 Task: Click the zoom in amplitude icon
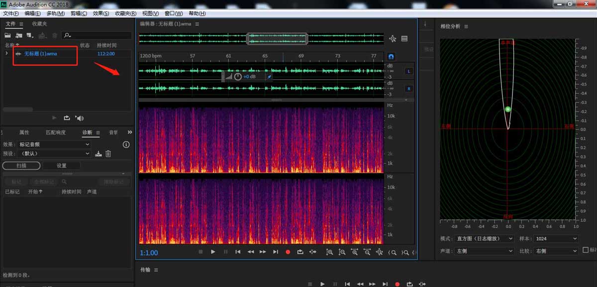point(329,252)
